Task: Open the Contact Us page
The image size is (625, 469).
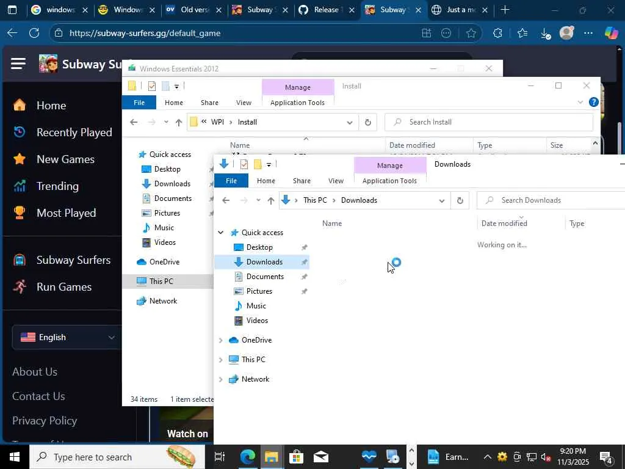Action: coord(38,396)
